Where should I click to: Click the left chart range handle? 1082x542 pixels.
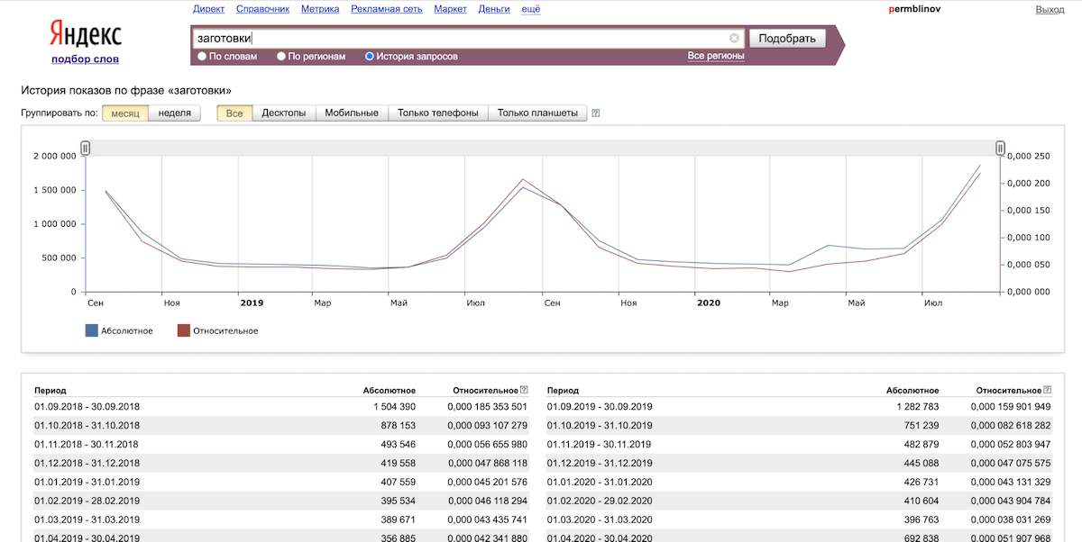[86, 148]
